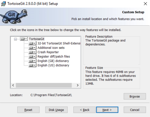Open the English (GB) dictionary drive icon
The width and height of the screenshot is (150, 117).
pos(32,61)
